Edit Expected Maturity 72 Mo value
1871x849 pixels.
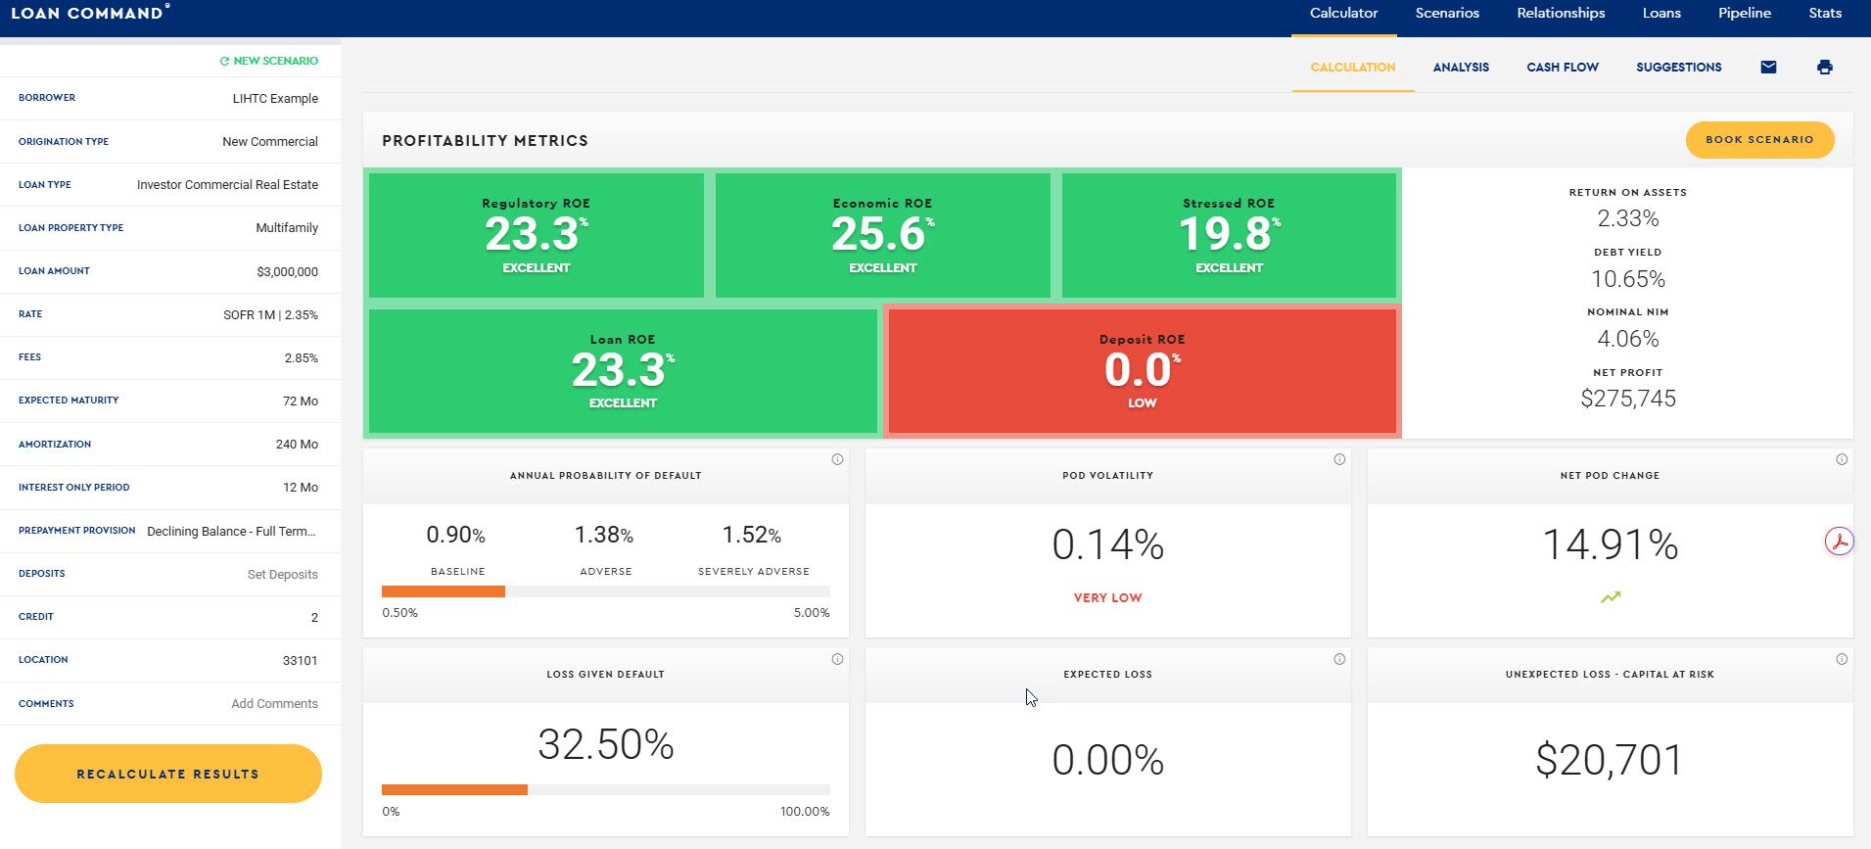[170, 401]
